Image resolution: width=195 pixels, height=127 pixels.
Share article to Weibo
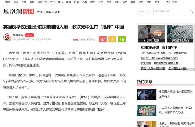tap(103, 39)
